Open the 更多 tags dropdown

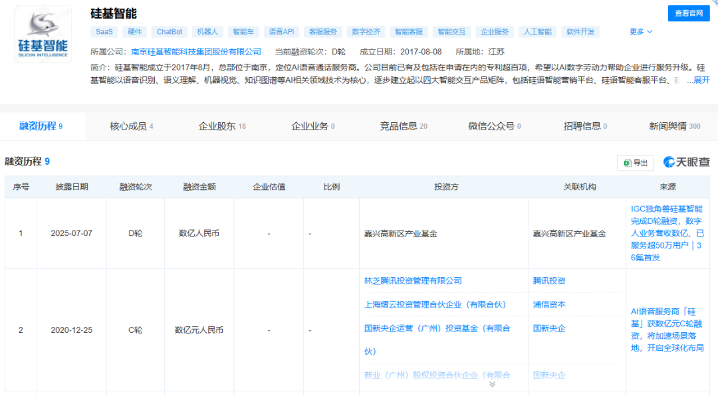640,31
